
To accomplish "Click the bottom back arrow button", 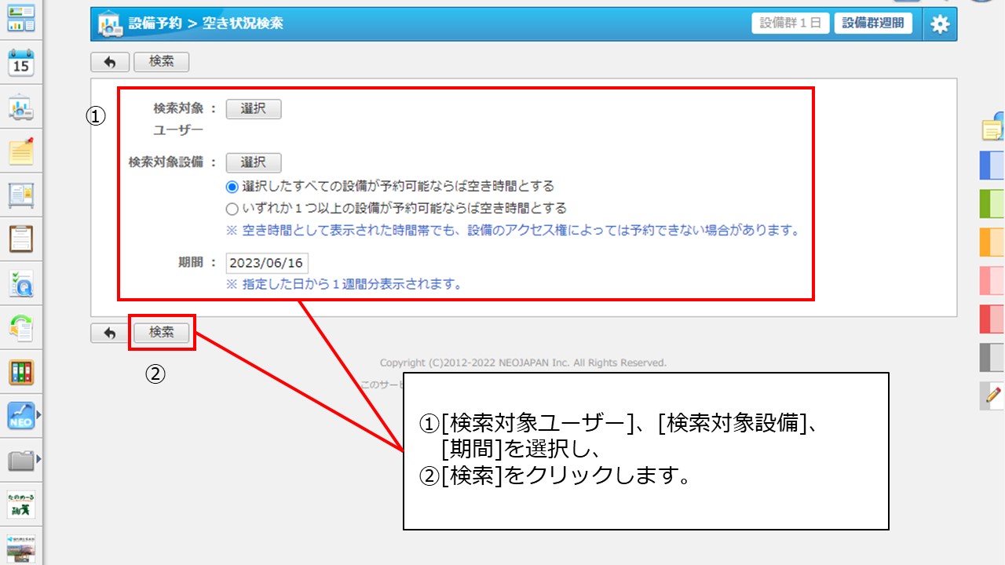I will pos(110,334).
